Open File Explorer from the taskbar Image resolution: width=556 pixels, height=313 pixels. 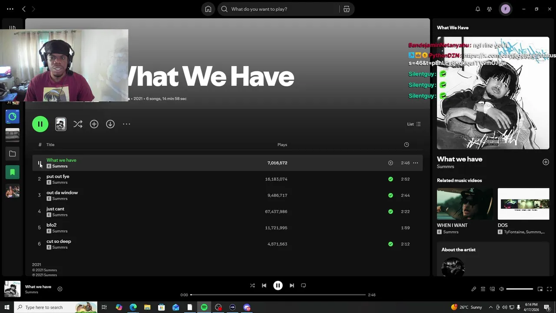coord(147,307)
